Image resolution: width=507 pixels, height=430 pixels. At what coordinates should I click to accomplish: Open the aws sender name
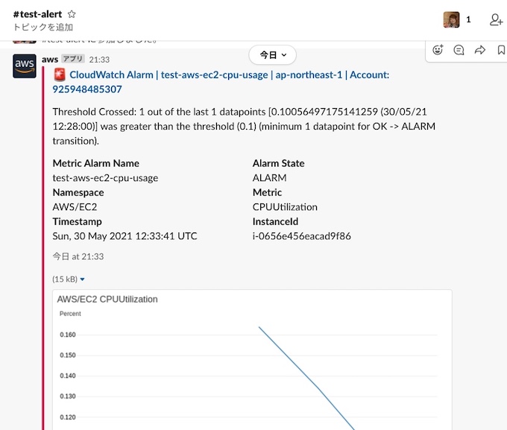pyautogui.click(x=50, y=60)
